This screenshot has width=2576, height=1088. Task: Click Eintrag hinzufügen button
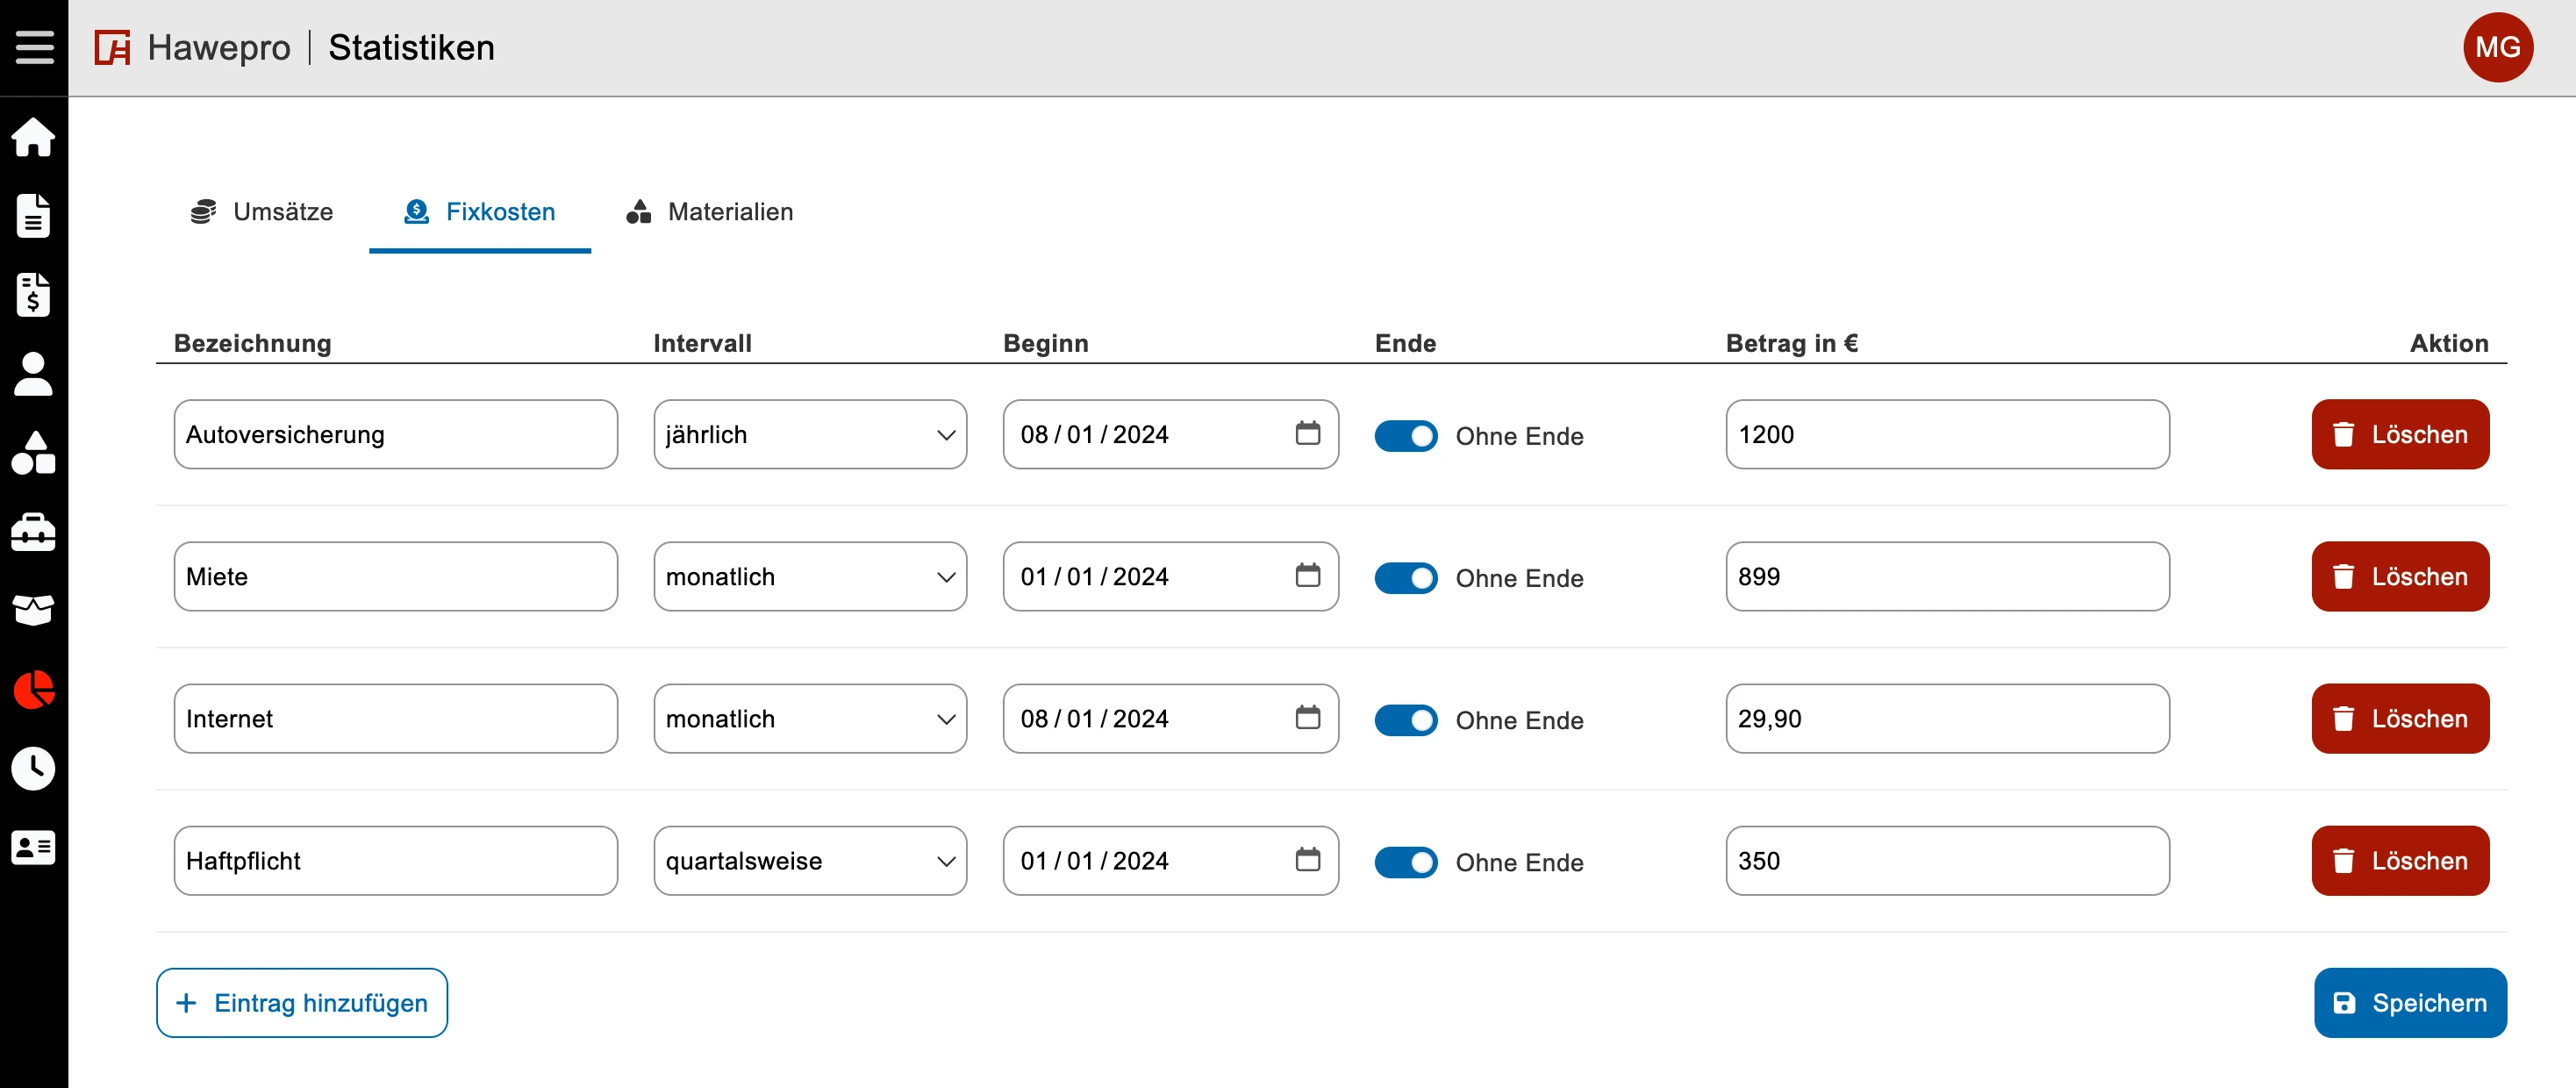click(x=302, y=1002)
